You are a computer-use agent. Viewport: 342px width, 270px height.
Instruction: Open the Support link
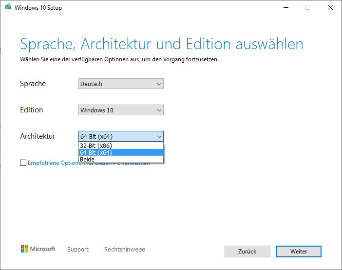point(78,249)
